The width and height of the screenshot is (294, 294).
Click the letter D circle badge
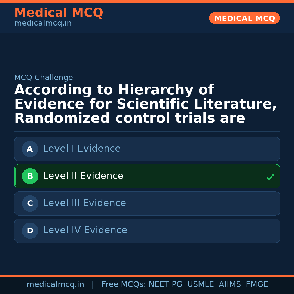click(x=30, y=231)
